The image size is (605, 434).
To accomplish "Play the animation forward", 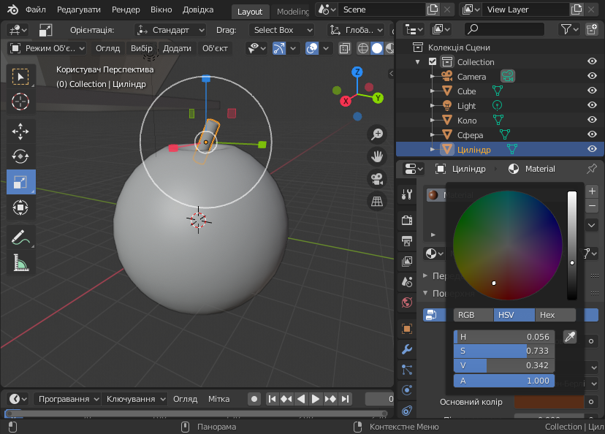I will click(316, 399).
